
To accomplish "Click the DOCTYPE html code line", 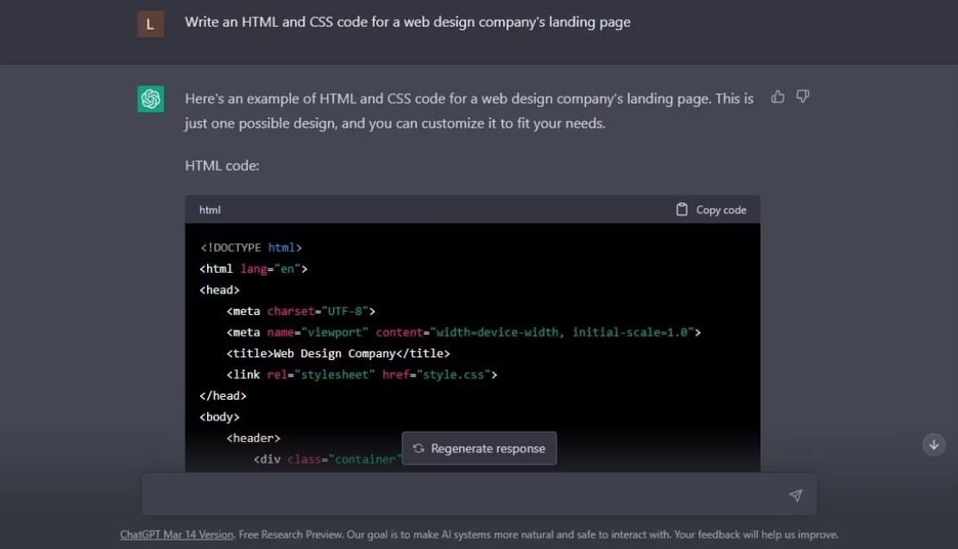I will tap(251, 248).
